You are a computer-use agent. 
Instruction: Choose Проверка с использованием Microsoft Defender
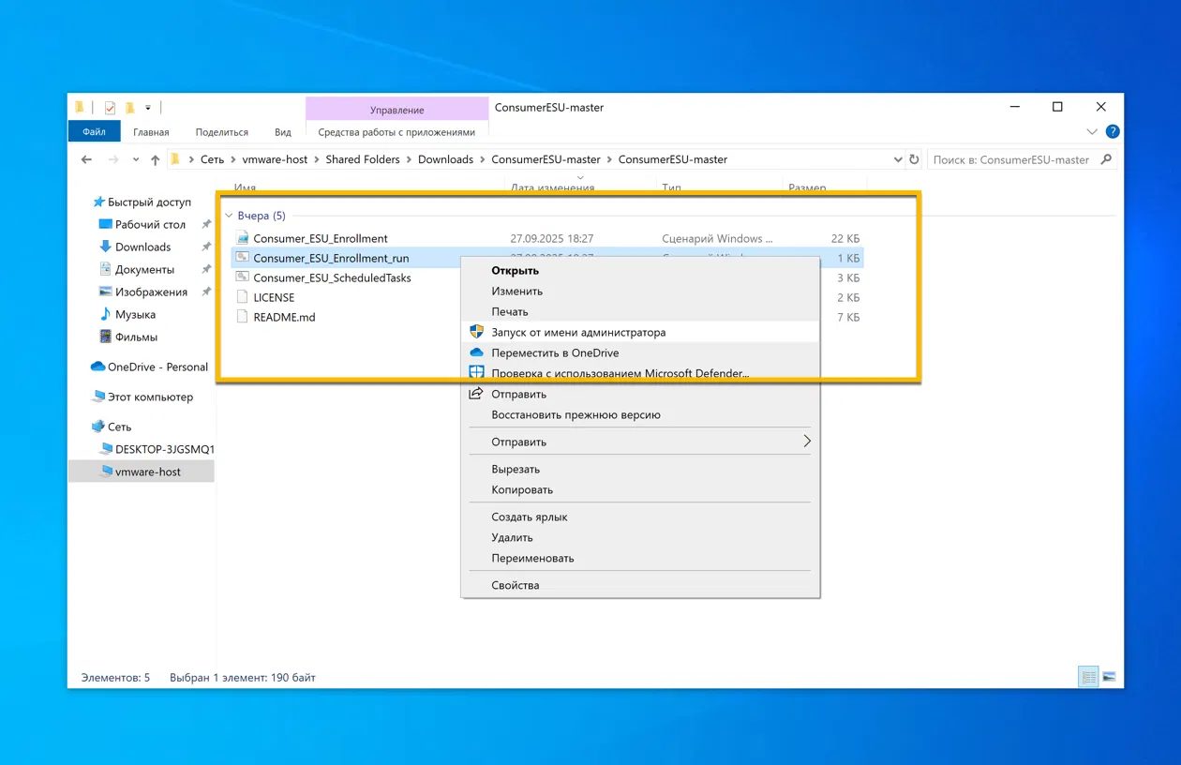[640, 373]
